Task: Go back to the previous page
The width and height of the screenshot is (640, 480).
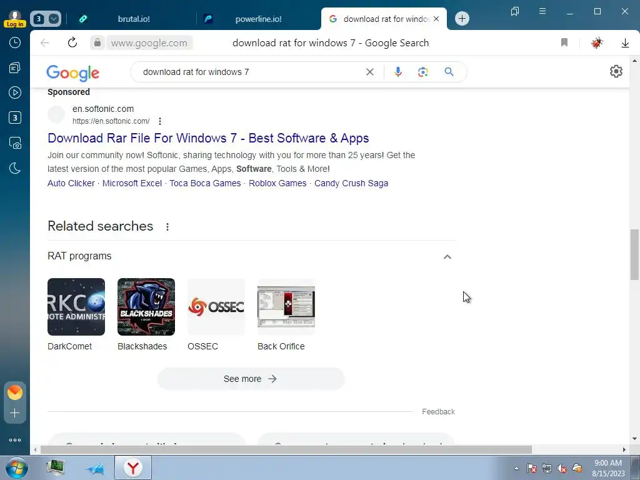Action: click(45, 43)
